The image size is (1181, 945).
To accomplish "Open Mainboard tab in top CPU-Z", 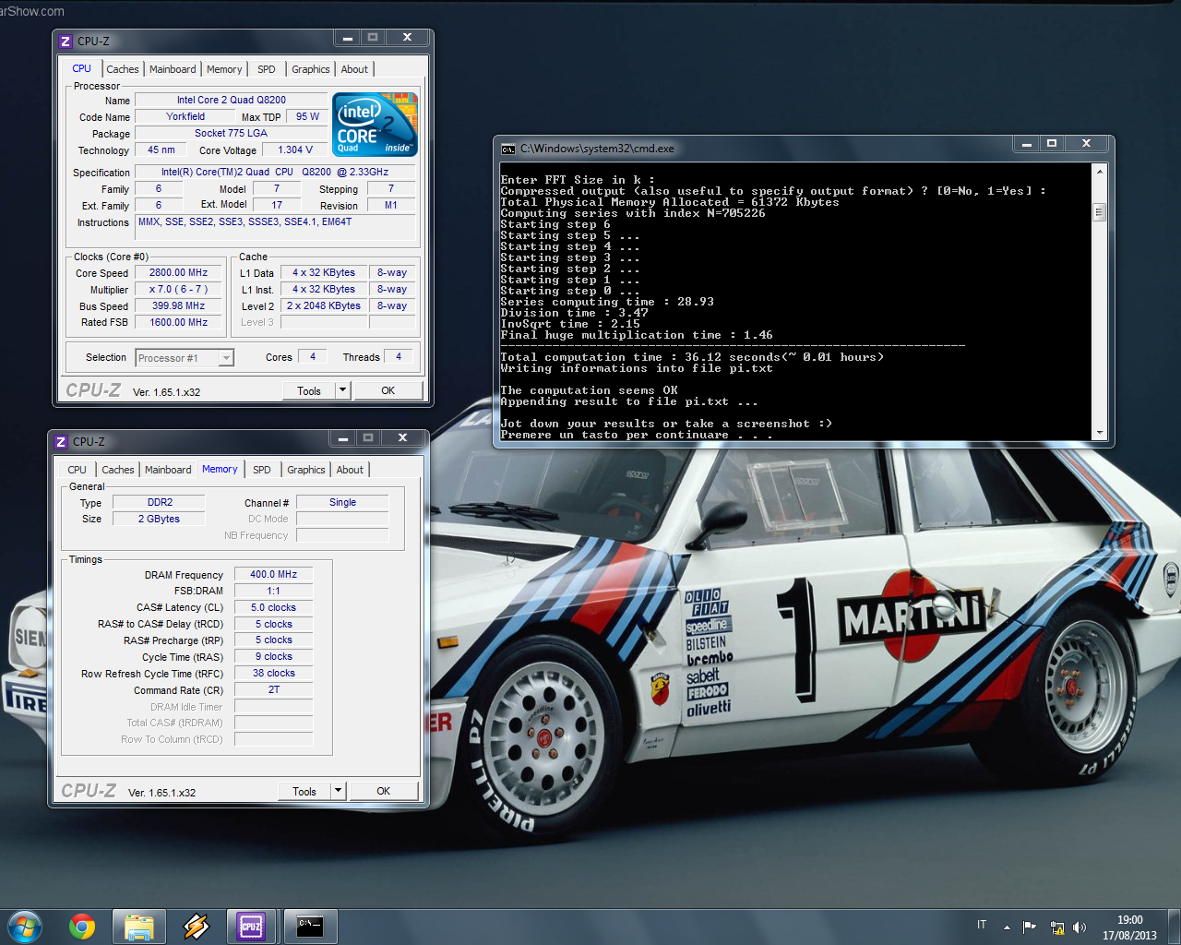I will tap(173, 69).
